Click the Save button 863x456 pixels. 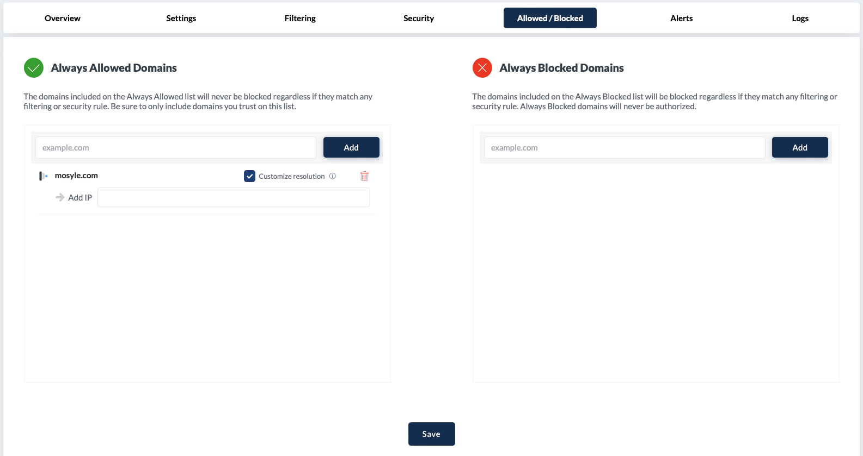[x=431, y=434]
